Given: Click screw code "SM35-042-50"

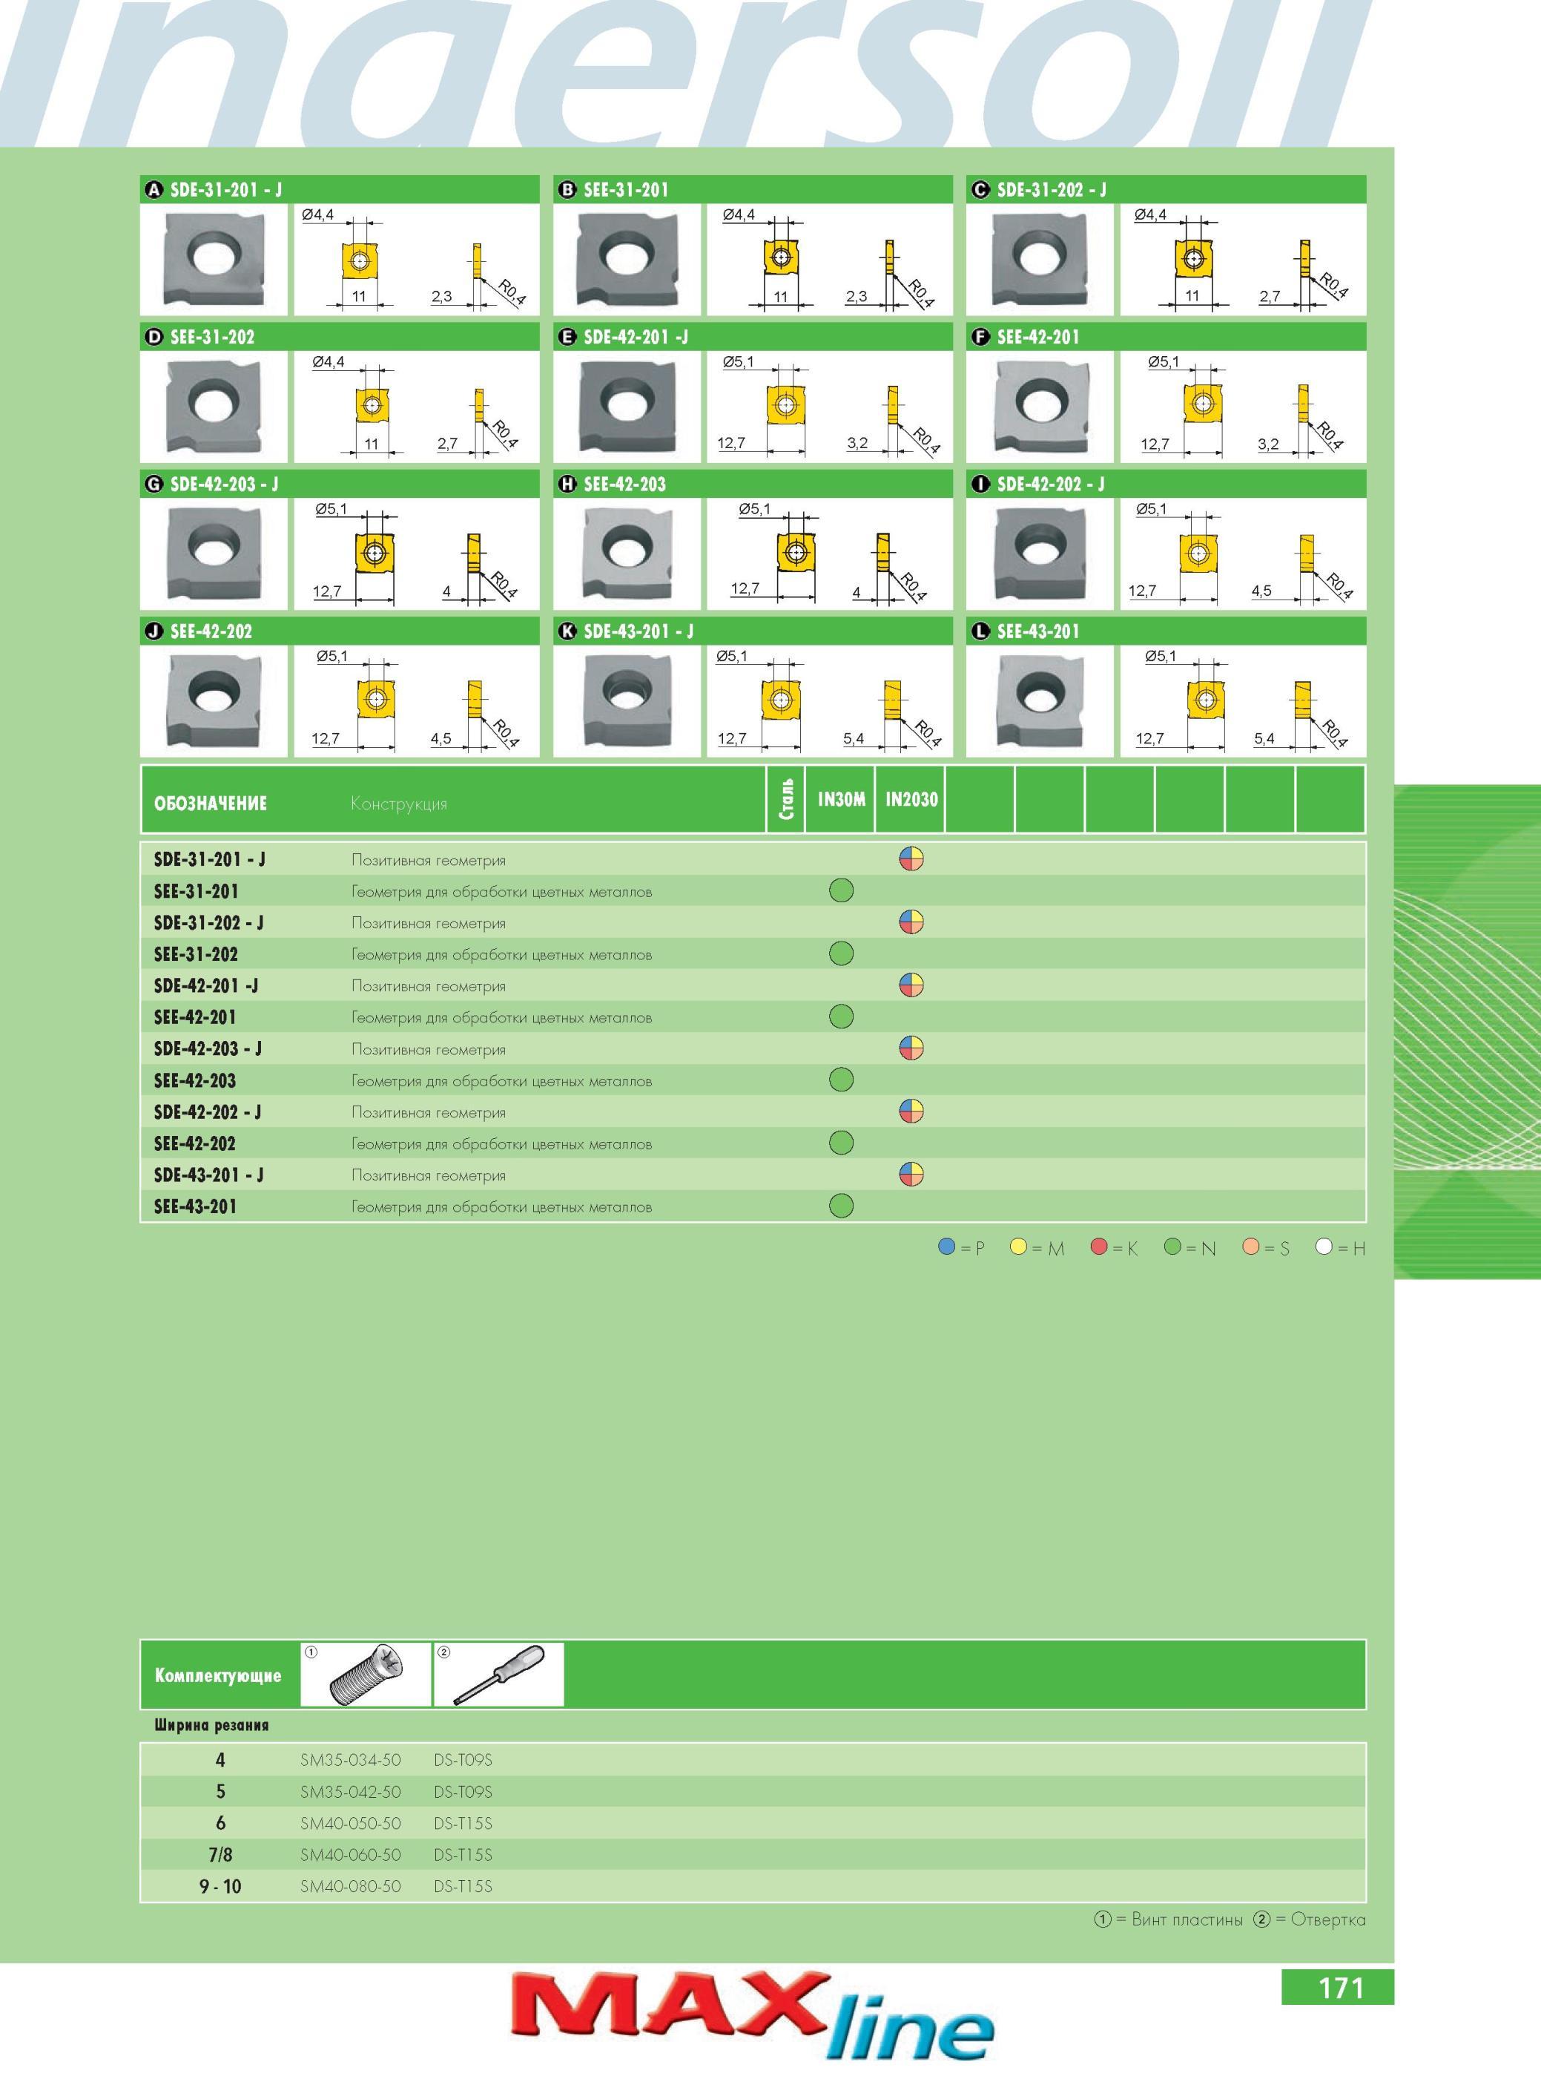Looking at the screenshot, I should (351, 1792).
